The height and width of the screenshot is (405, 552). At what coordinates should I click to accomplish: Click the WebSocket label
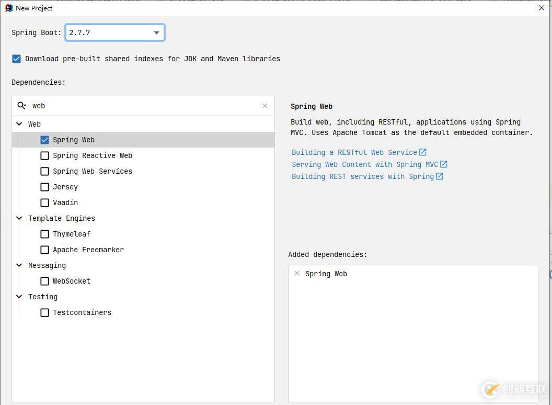point(72,282)
